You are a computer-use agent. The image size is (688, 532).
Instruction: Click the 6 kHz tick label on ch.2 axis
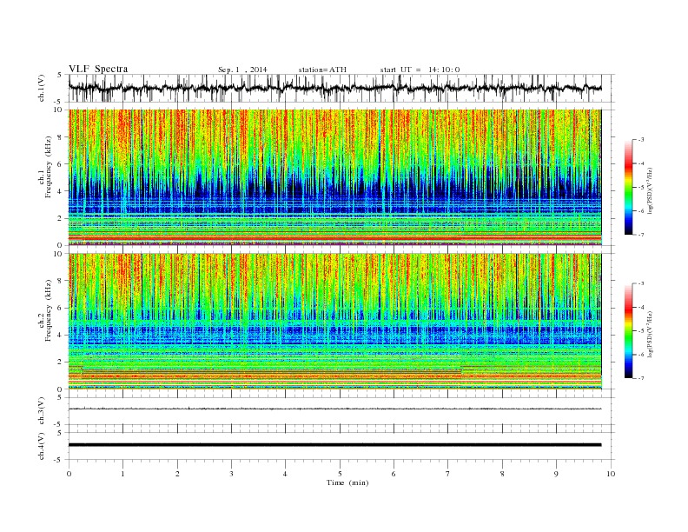[61, 308]
